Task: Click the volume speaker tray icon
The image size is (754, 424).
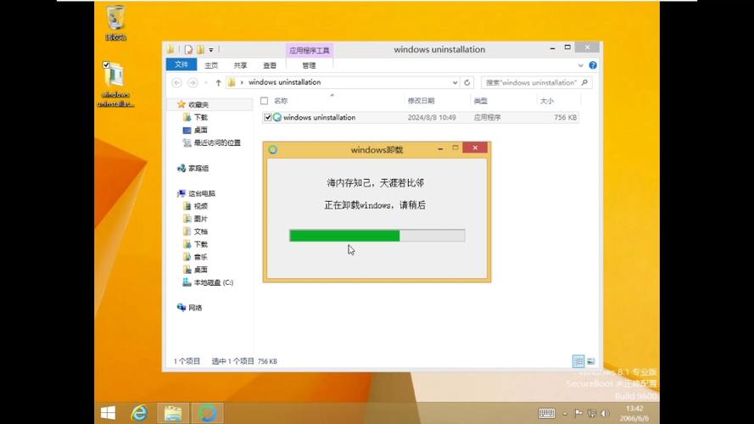Action: tap(605, 414)
